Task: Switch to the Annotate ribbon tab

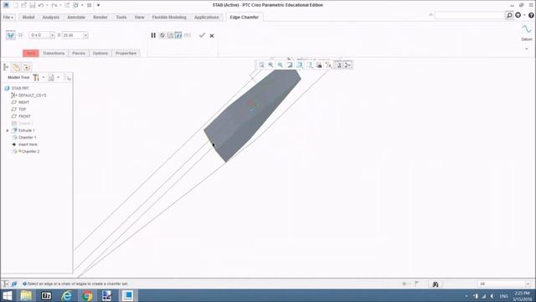Action: click(x=76, y=17)
